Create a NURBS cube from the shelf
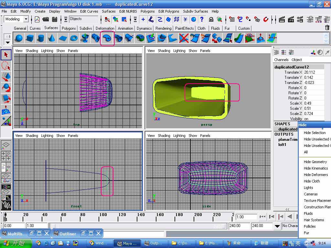Image resolution: width=331 pixels, height=248 pixels. click(30, 38)
